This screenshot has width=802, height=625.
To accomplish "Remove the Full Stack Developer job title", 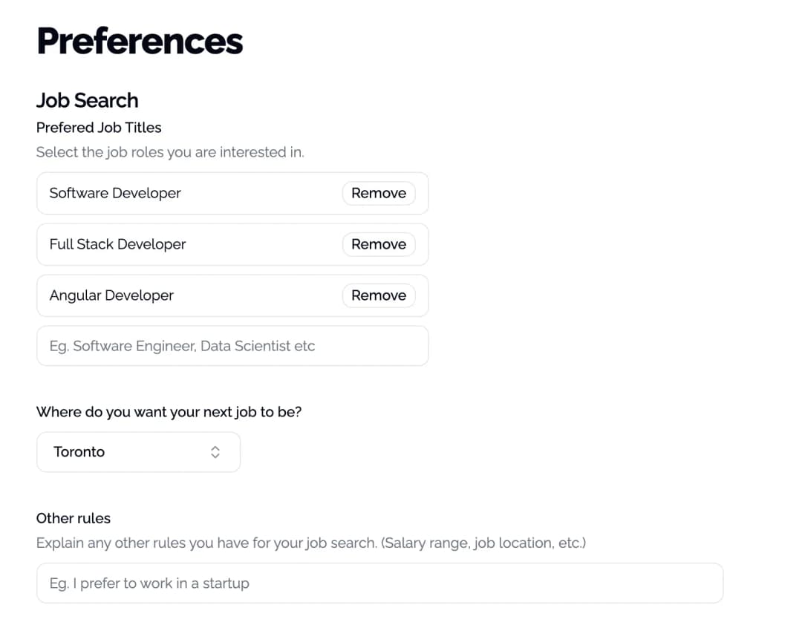I will tap(379, 244).
